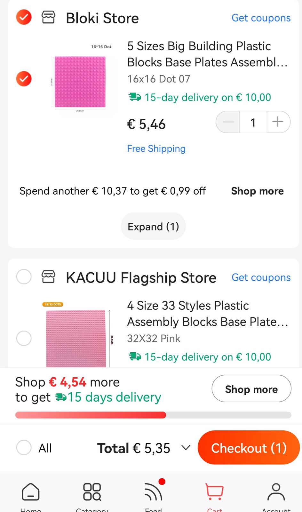This screenshot has height=512, width=302.
Task: Select the 32X32 Pink base plate
Action: coord(24,338)
